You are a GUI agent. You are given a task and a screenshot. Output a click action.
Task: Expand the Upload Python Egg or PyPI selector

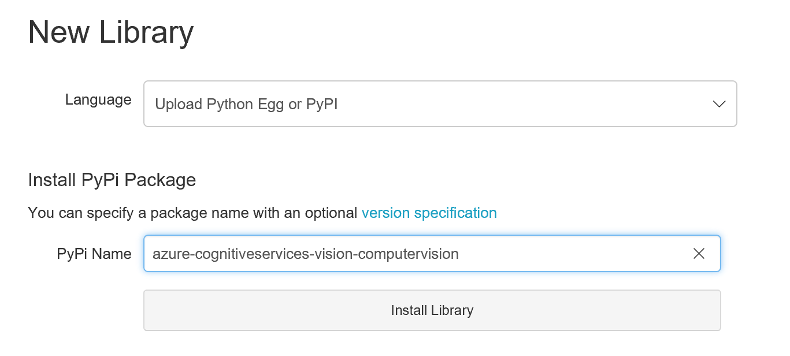tap(439, 104)
